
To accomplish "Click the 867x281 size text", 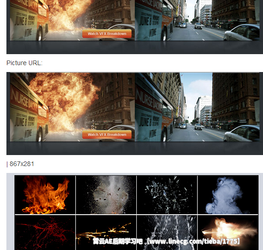I will [22, 164].
